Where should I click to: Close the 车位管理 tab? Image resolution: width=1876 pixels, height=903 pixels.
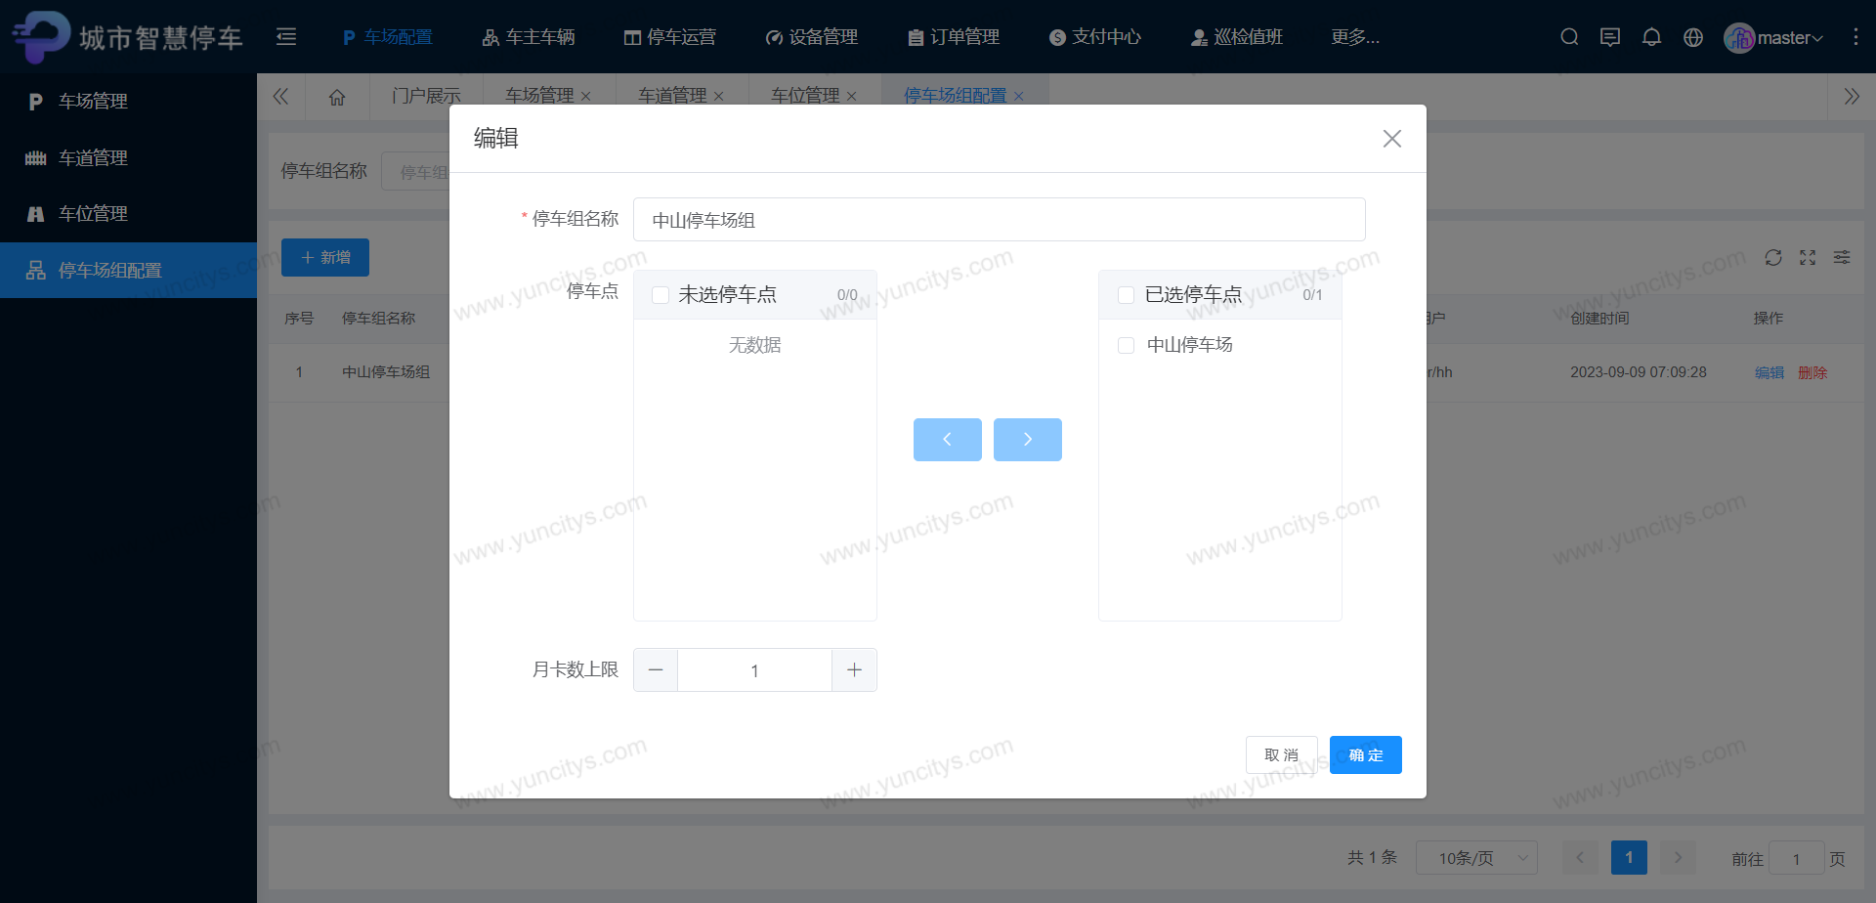(x=852, y=96)
